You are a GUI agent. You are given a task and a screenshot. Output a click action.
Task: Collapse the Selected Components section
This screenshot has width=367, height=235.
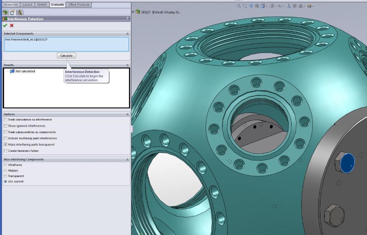(x=127, y=34)
